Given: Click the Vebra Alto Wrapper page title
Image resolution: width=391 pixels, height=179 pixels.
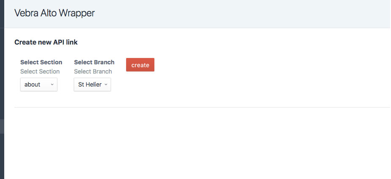Looking at the screenshot, I should [54, 13].
